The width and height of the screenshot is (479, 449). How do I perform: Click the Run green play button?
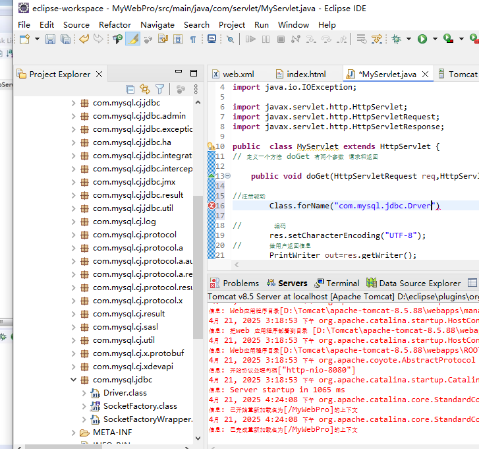(x=422, y=40)
